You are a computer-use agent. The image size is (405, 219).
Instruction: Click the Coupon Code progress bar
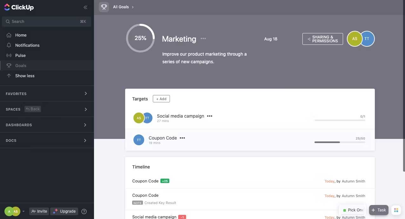pyautogui.click(x=340, y=142)
